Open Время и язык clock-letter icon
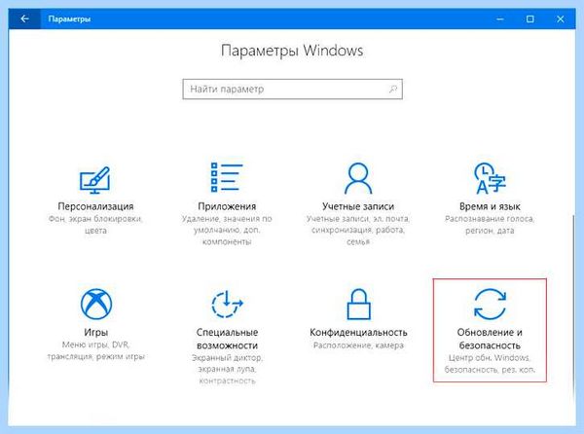Screen dimensions: 584x434 [x=490, y=178]
